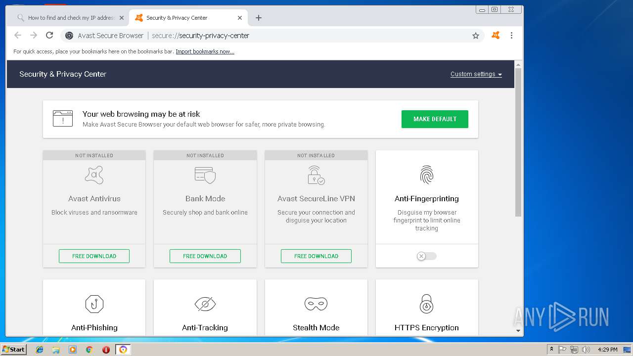633x356 pixels.
Task: Click the Avast SecureLine VPN lock icon
Action: [316, 175]
